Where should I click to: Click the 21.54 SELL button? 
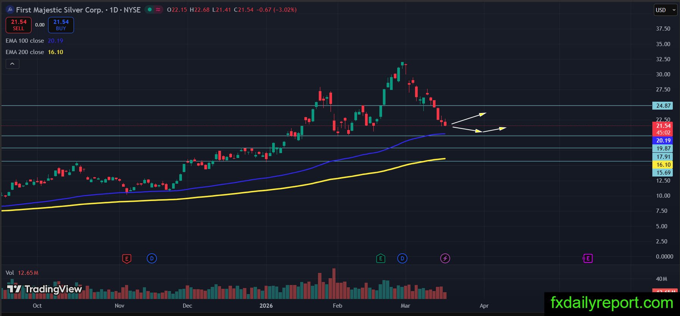[x=19, y=25]
